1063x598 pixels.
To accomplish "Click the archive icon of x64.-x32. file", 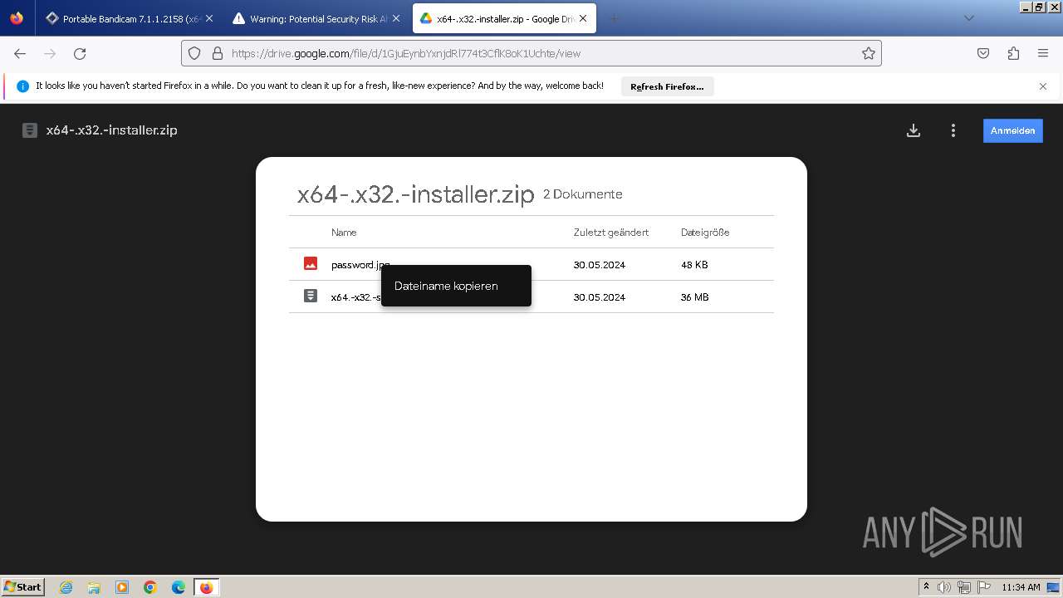I will point(311,296).
